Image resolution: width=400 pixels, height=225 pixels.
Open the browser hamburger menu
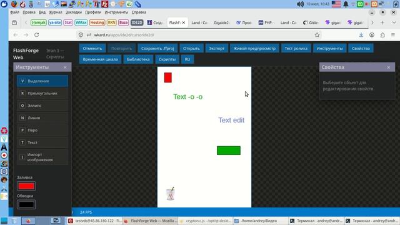[x=393, y=35]
